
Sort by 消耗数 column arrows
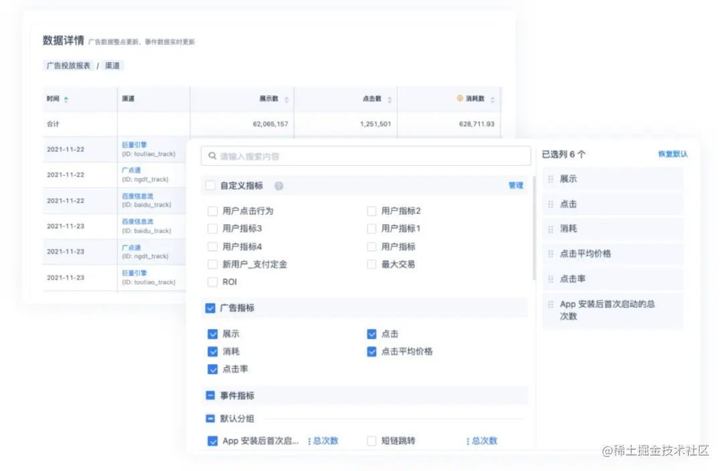pyautogui.click(x=493, y=100)
